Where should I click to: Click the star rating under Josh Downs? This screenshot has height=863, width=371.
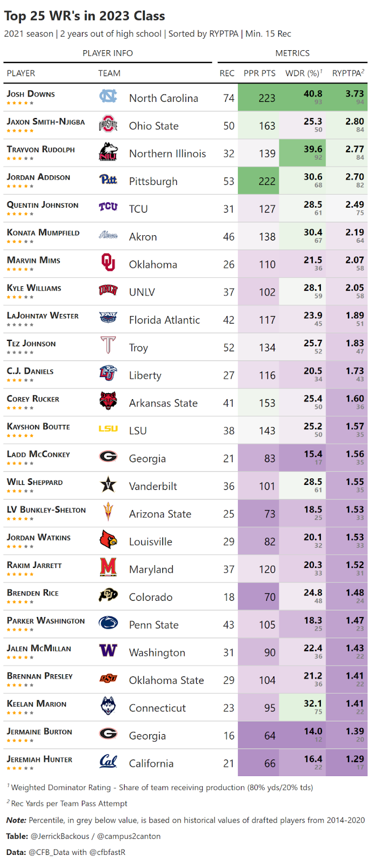[20, 103]
